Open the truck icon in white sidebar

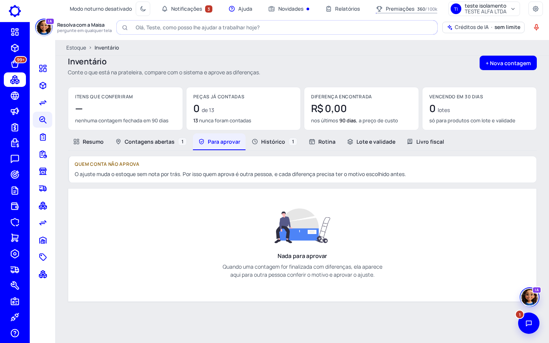coord(43,188)
